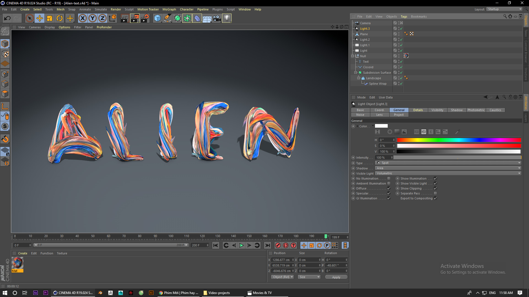Click the Camera creation icon

(x=217, y=18)
